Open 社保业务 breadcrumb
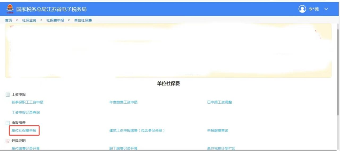 [x=29, y=20]
